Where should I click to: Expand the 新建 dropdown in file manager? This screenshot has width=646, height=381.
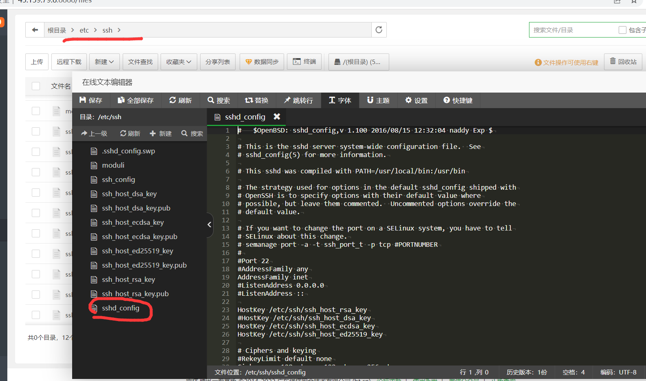(x=104, y=62)
